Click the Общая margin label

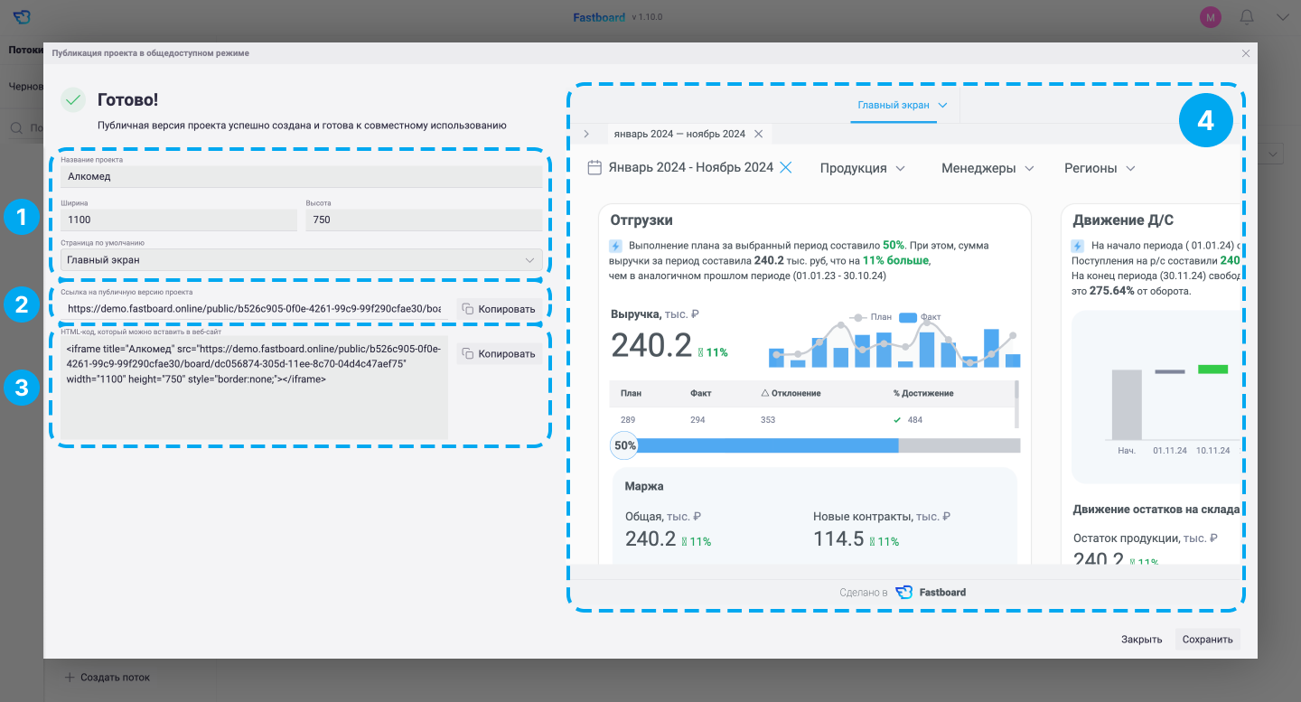click(663, 517)
